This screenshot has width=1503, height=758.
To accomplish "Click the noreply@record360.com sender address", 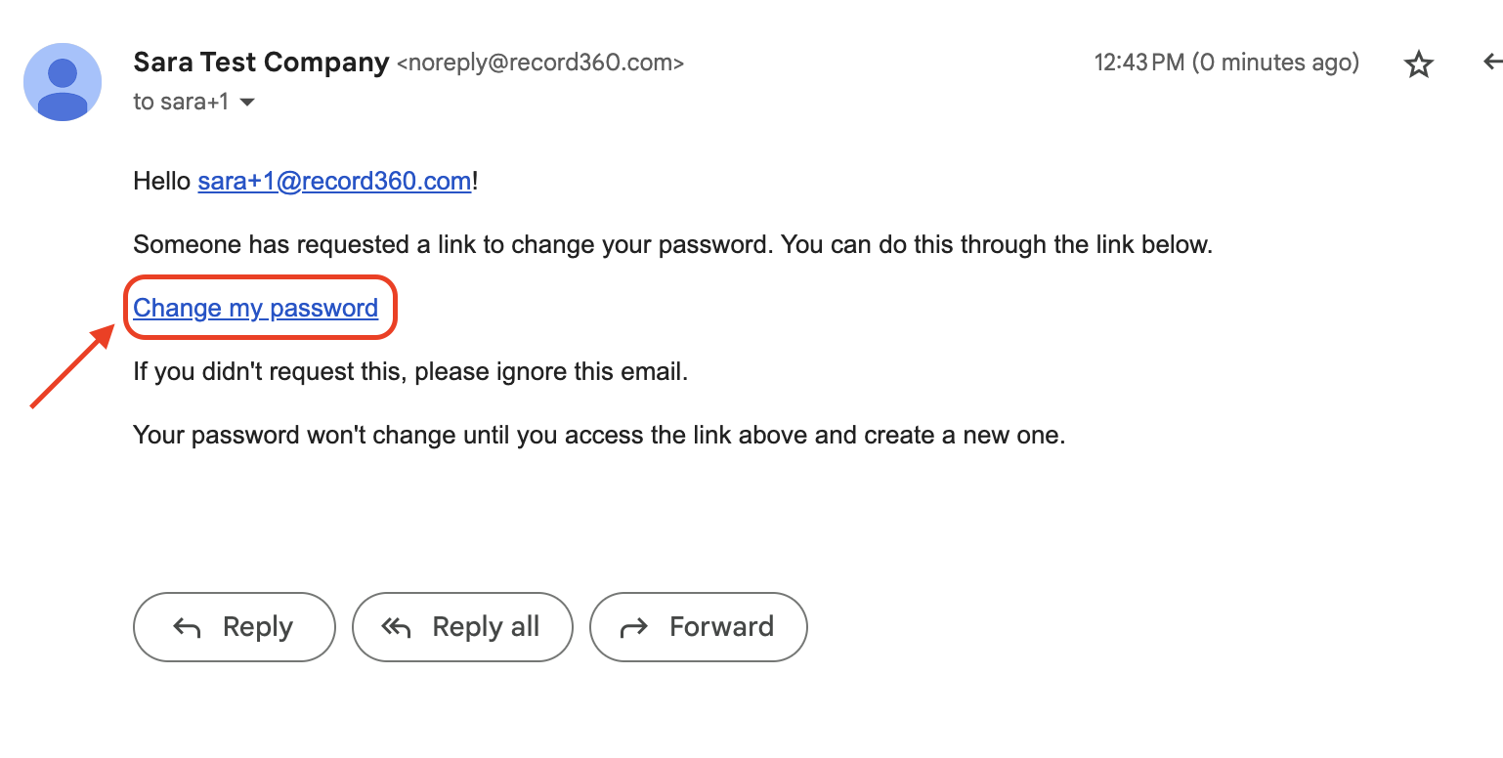I will pos(540,63).
